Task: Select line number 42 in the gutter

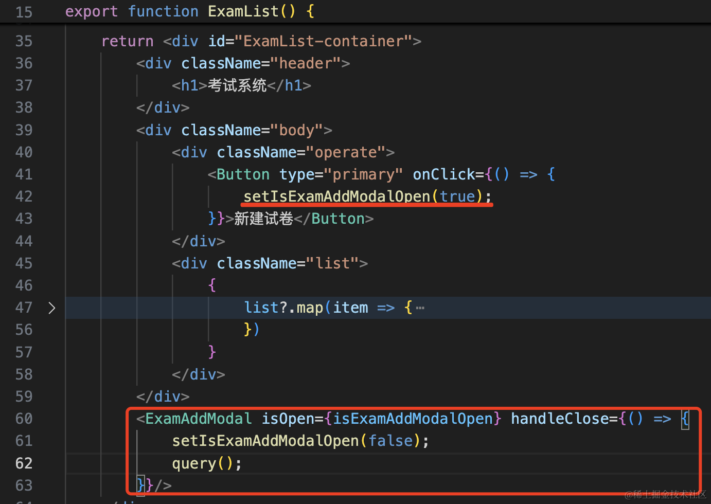Action: click(24, 196)
